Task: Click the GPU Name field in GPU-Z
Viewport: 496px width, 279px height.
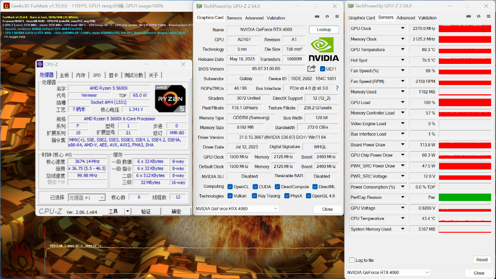Action: [x=266, y=30]
